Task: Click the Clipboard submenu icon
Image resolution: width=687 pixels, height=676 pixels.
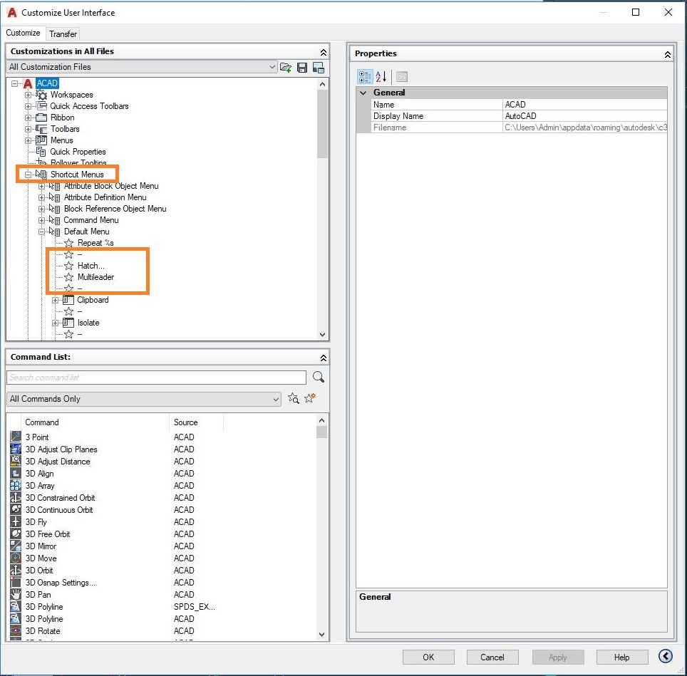Action: (x=68, y=300)
